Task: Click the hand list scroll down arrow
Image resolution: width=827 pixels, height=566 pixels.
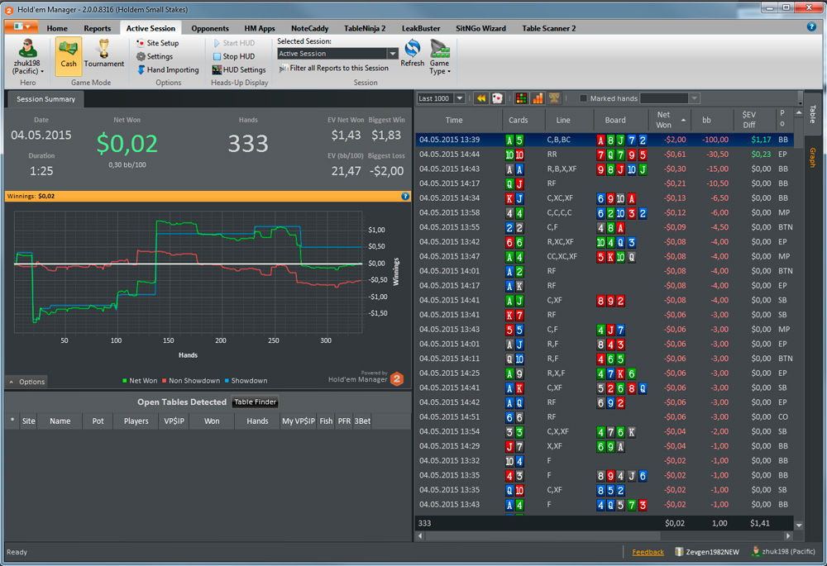Action: click(799, 526)
